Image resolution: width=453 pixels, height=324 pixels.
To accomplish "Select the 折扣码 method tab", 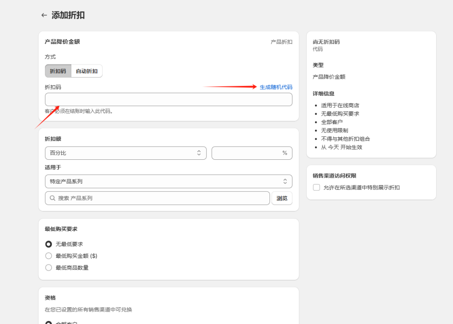I will pos(58,71).
